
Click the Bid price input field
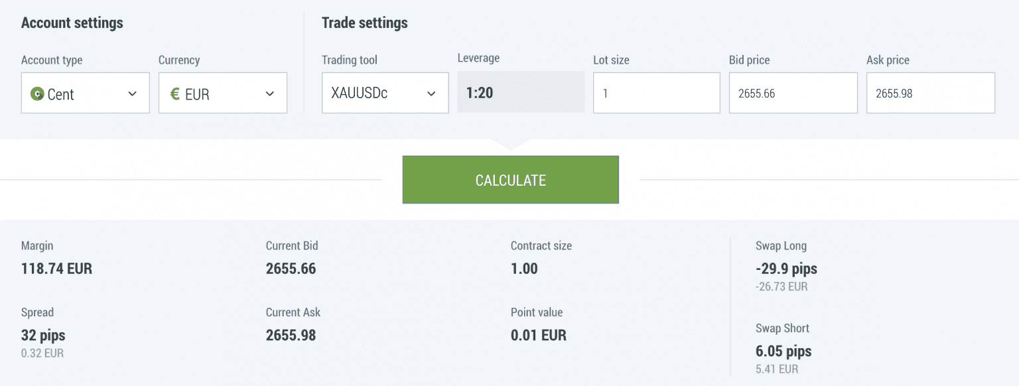pyautogui.click(x=793, y=93)
